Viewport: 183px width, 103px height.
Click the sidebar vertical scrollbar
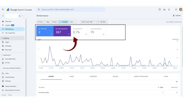pos(26,57)
